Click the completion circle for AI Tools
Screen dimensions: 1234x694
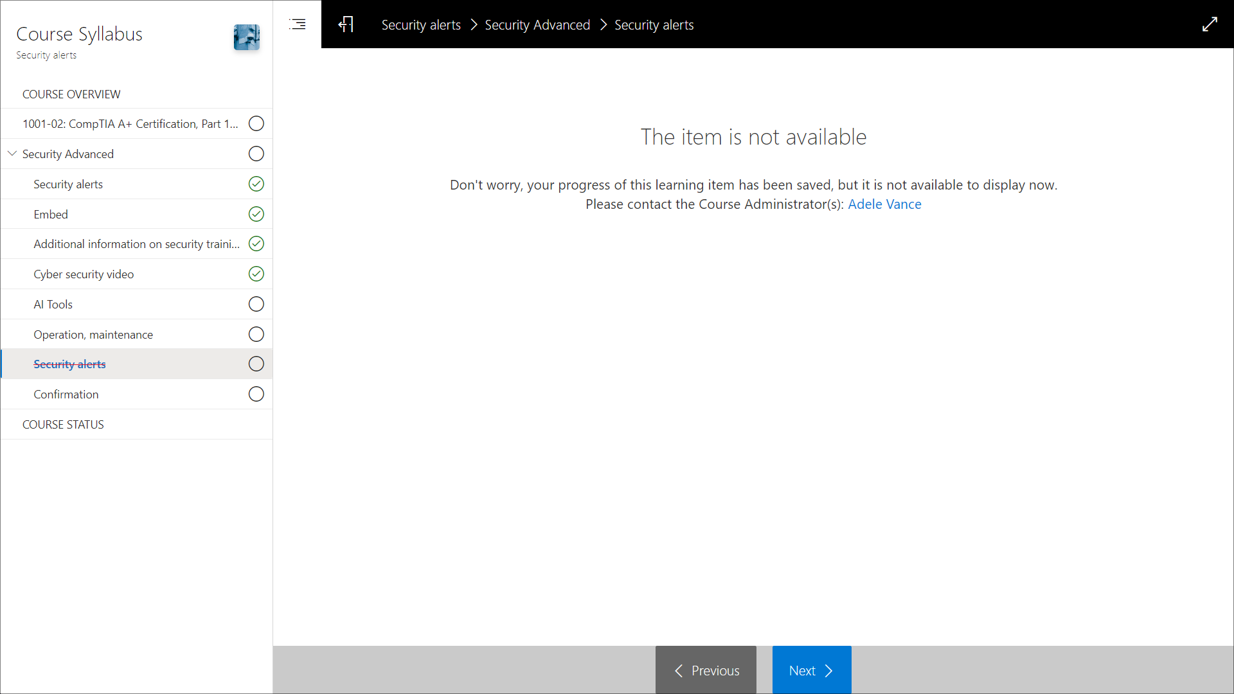[x=256, y=304]
